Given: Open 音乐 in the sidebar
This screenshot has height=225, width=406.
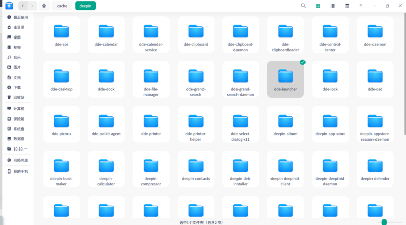Looking at the screenshot, I should [x=18, y=57].
